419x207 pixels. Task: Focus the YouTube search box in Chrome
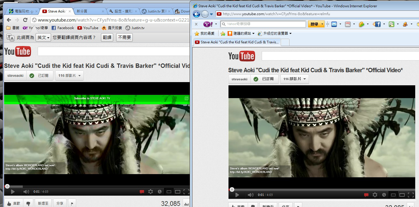pyautogui.click(x=114, y=52)
